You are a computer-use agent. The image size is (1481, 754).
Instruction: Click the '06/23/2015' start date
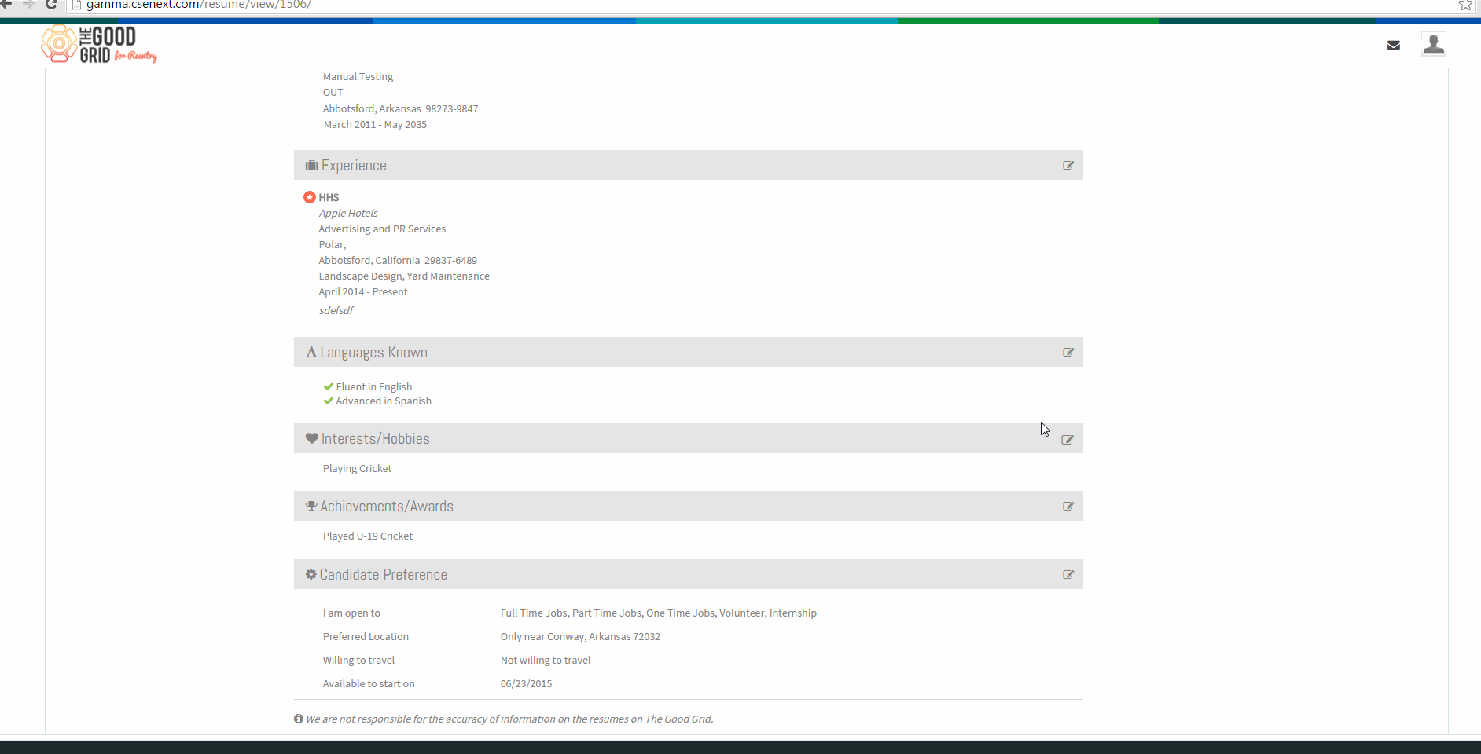526,684
